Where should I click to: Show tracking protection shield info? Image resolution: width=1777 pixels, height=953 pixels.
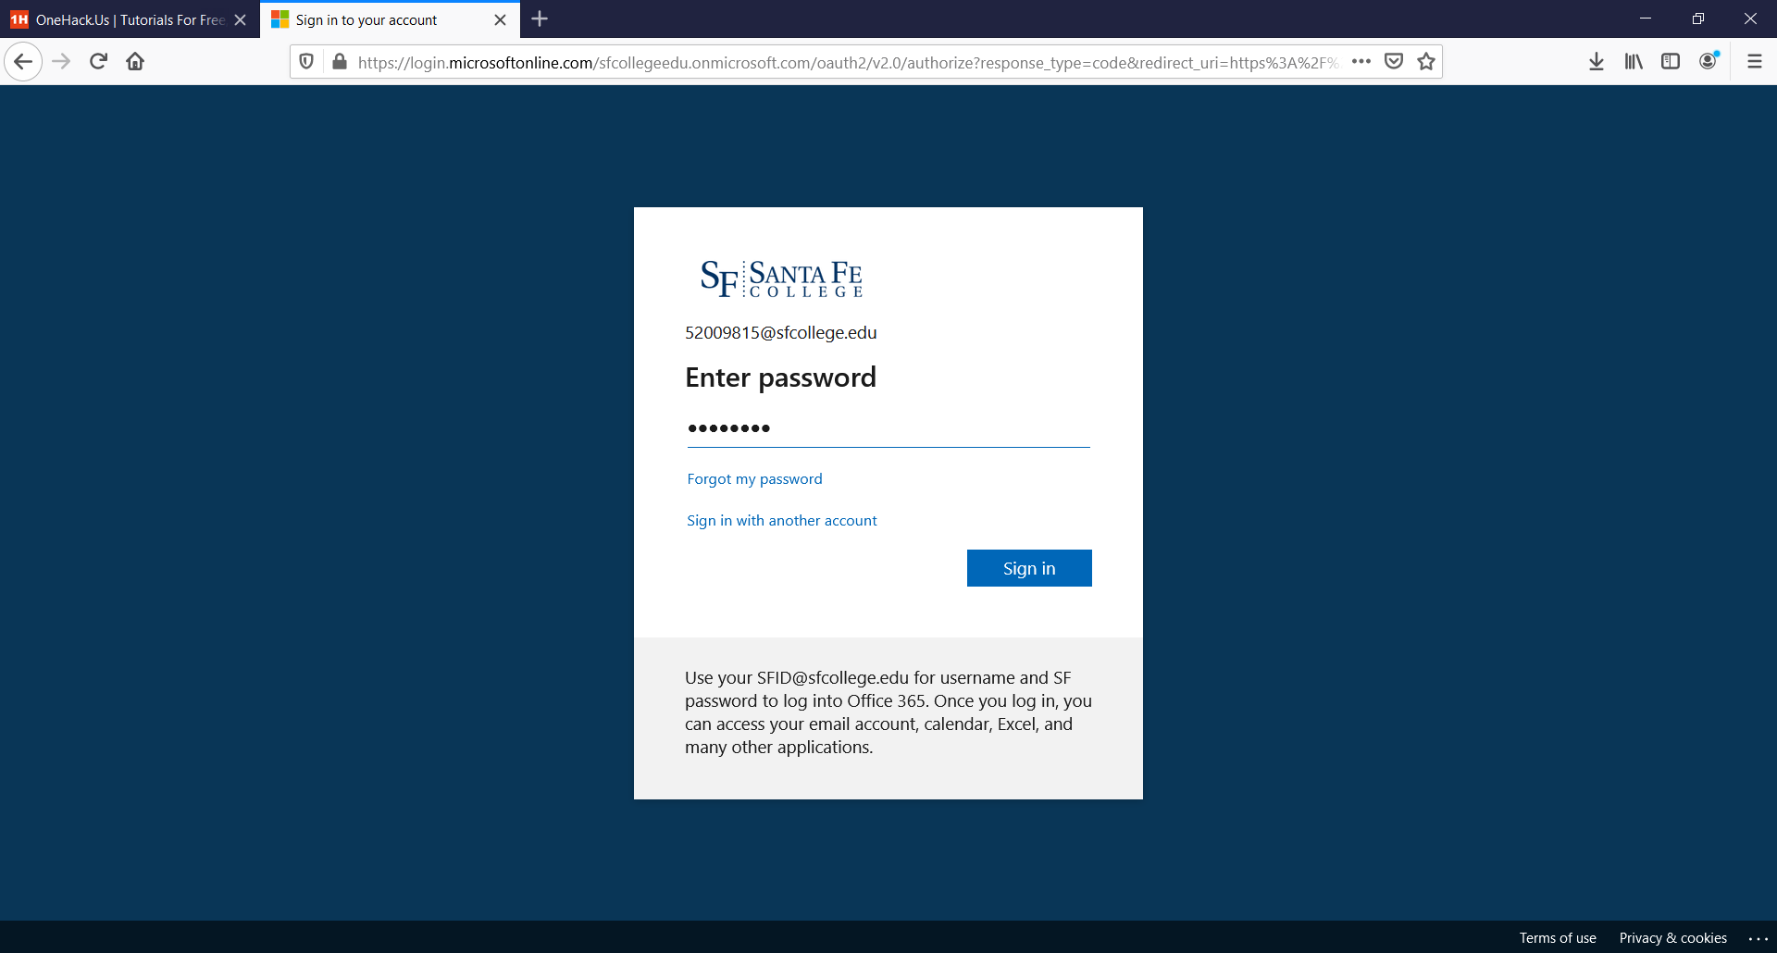306,62
